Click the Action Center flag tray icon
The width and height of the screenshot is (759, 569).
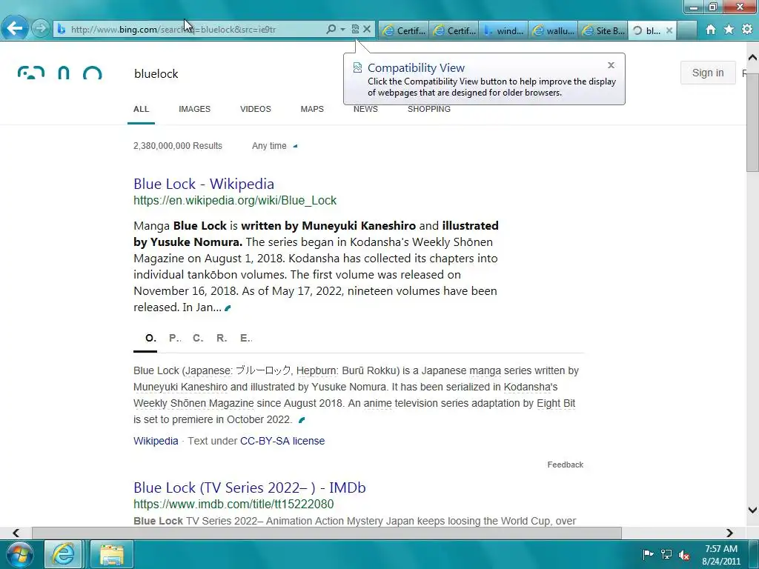point(648,554)
